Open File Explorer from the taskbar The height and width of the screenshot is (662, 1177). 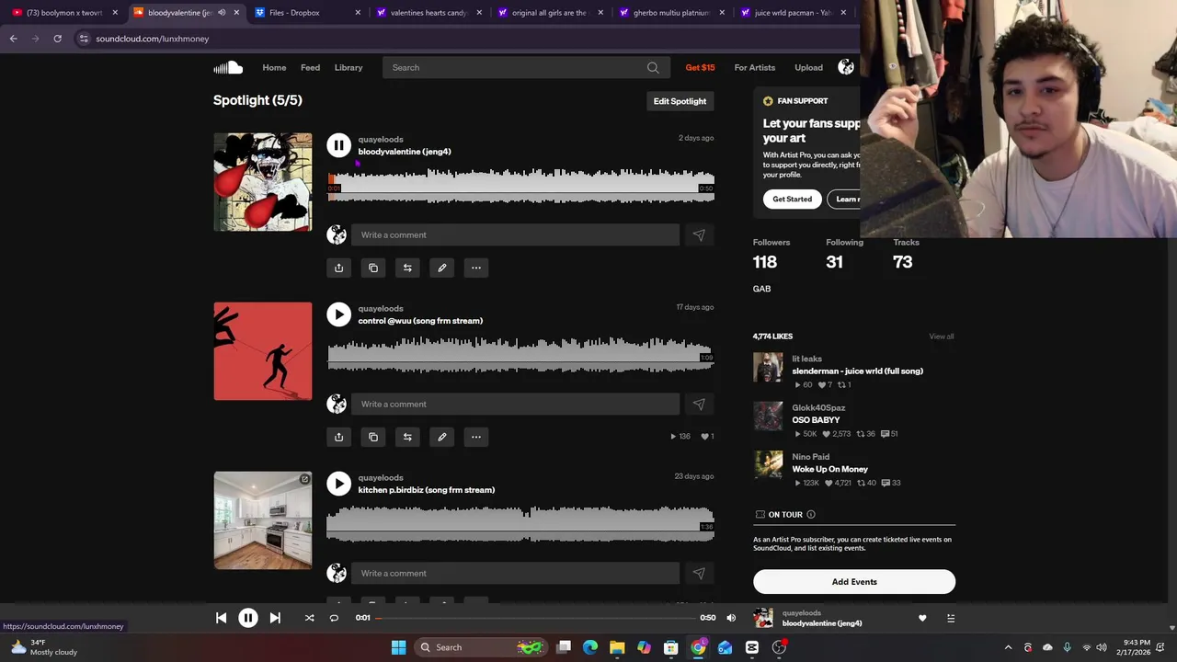click(617, 647)
